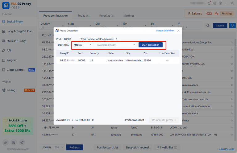Open the Country filter dropdown

point(52,26)
